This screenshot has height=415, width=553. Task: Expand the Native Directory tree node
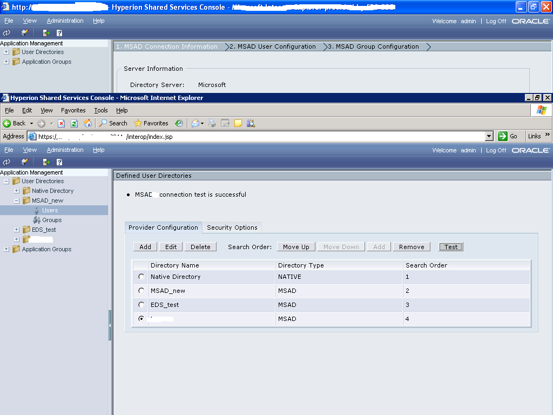(x=16, y=191)
